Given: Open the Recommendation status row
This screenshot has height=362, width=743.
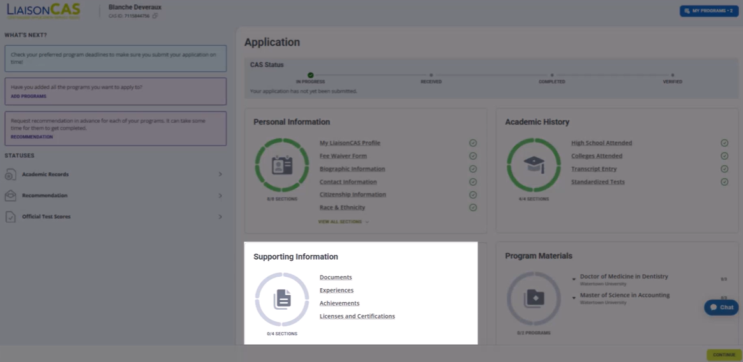Looking at the screenshot, I should point(114,195).
